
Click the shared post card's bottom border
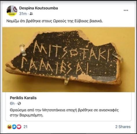click(68, 121)
